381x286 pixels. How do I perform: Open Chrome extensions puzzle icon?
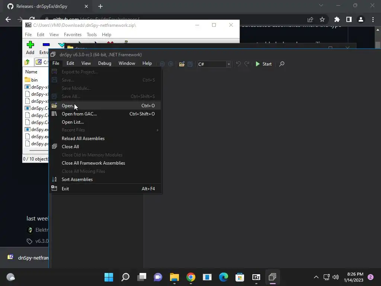click(337, 19)
